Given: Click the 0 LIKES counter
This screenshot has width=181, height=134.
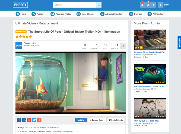Looking at the screenshot, I should (84, 46).
